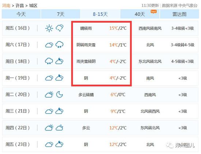Click the sunny icon for 周五 16日

pyautogui.click(x=49, y=28)
